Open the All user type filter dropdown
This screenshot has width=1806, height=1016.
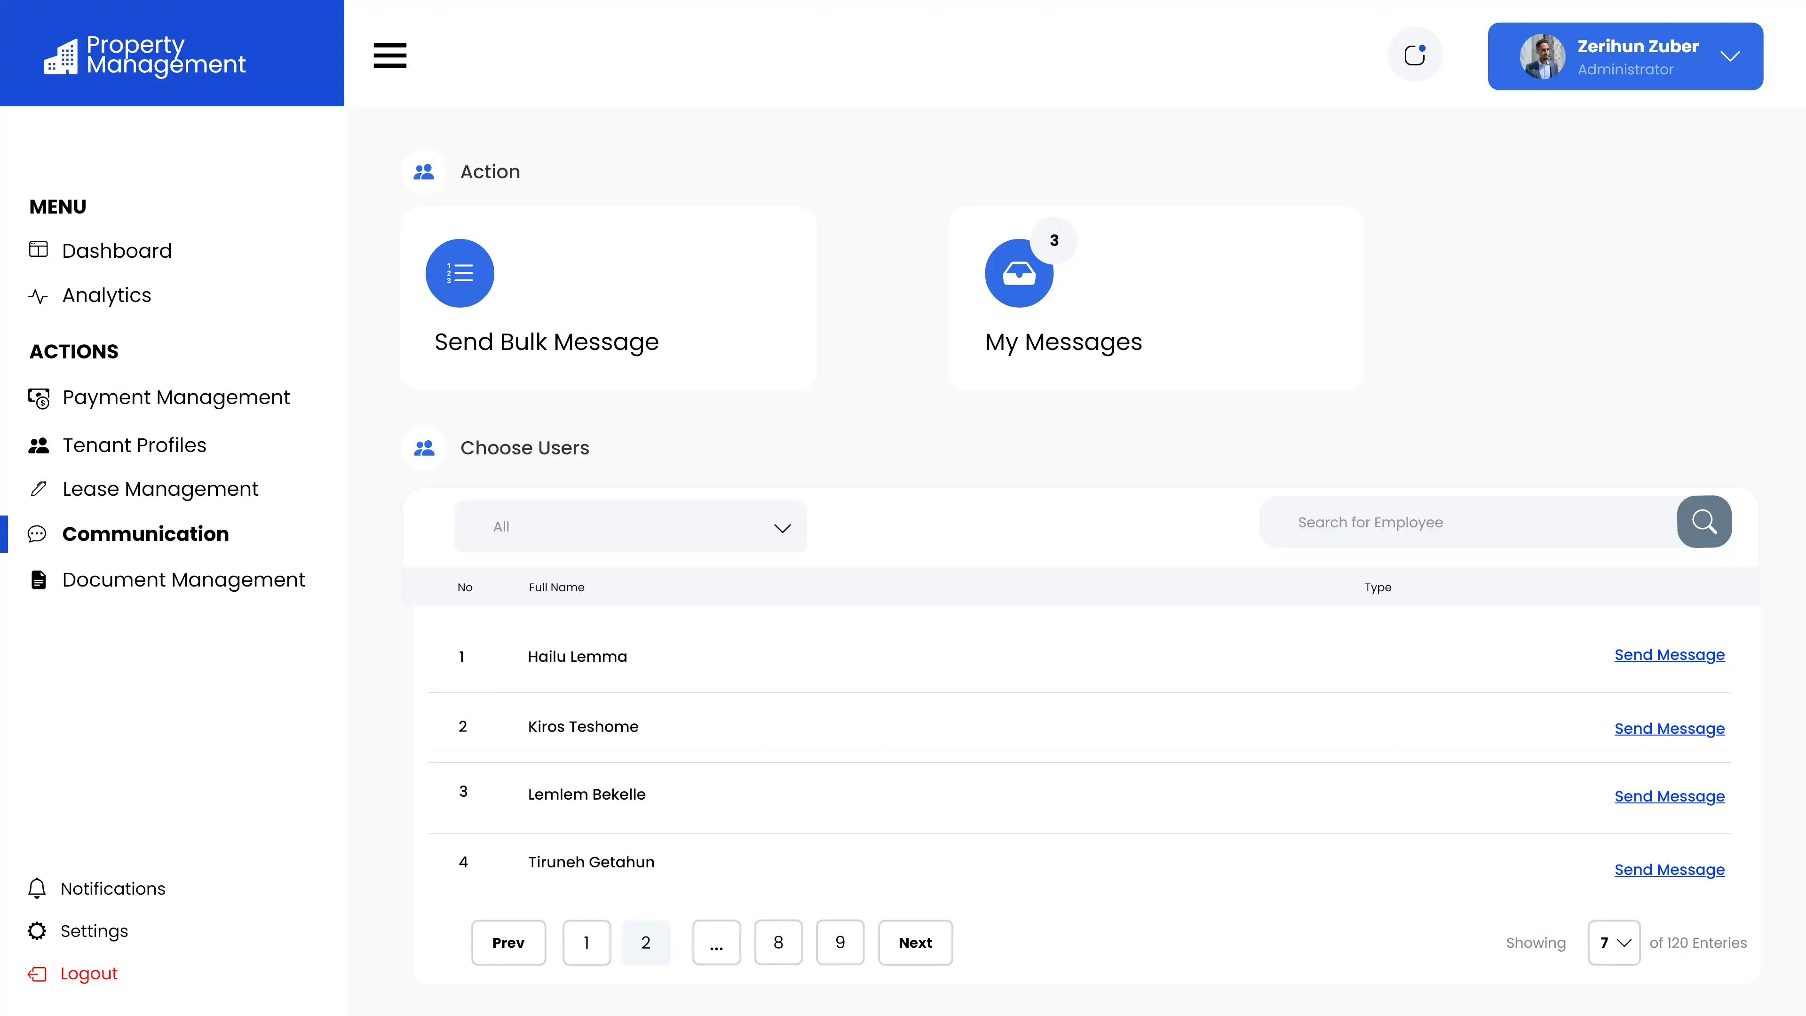630,527
